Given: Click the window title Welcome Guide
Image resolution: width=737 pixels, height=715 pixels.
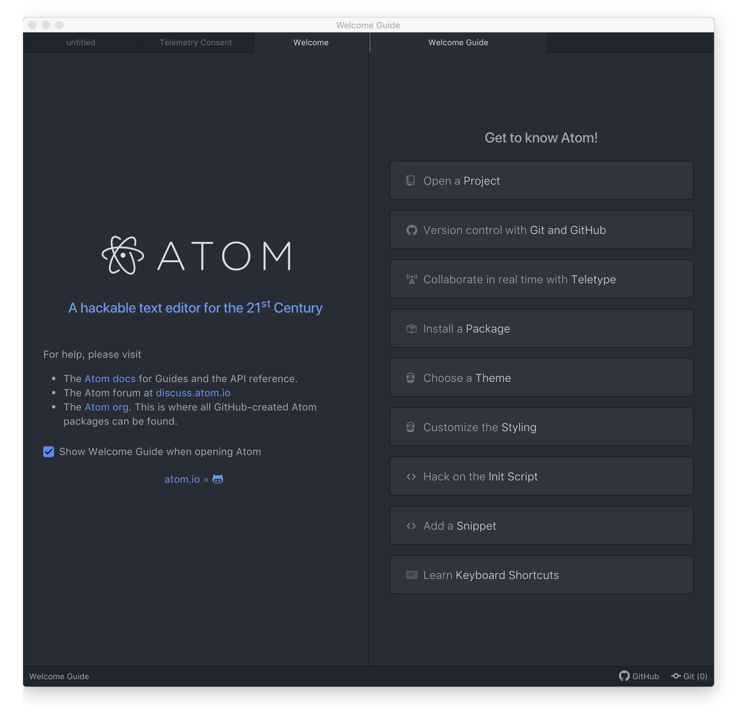Looking at the screenshot, I should [x=368, y=25].
